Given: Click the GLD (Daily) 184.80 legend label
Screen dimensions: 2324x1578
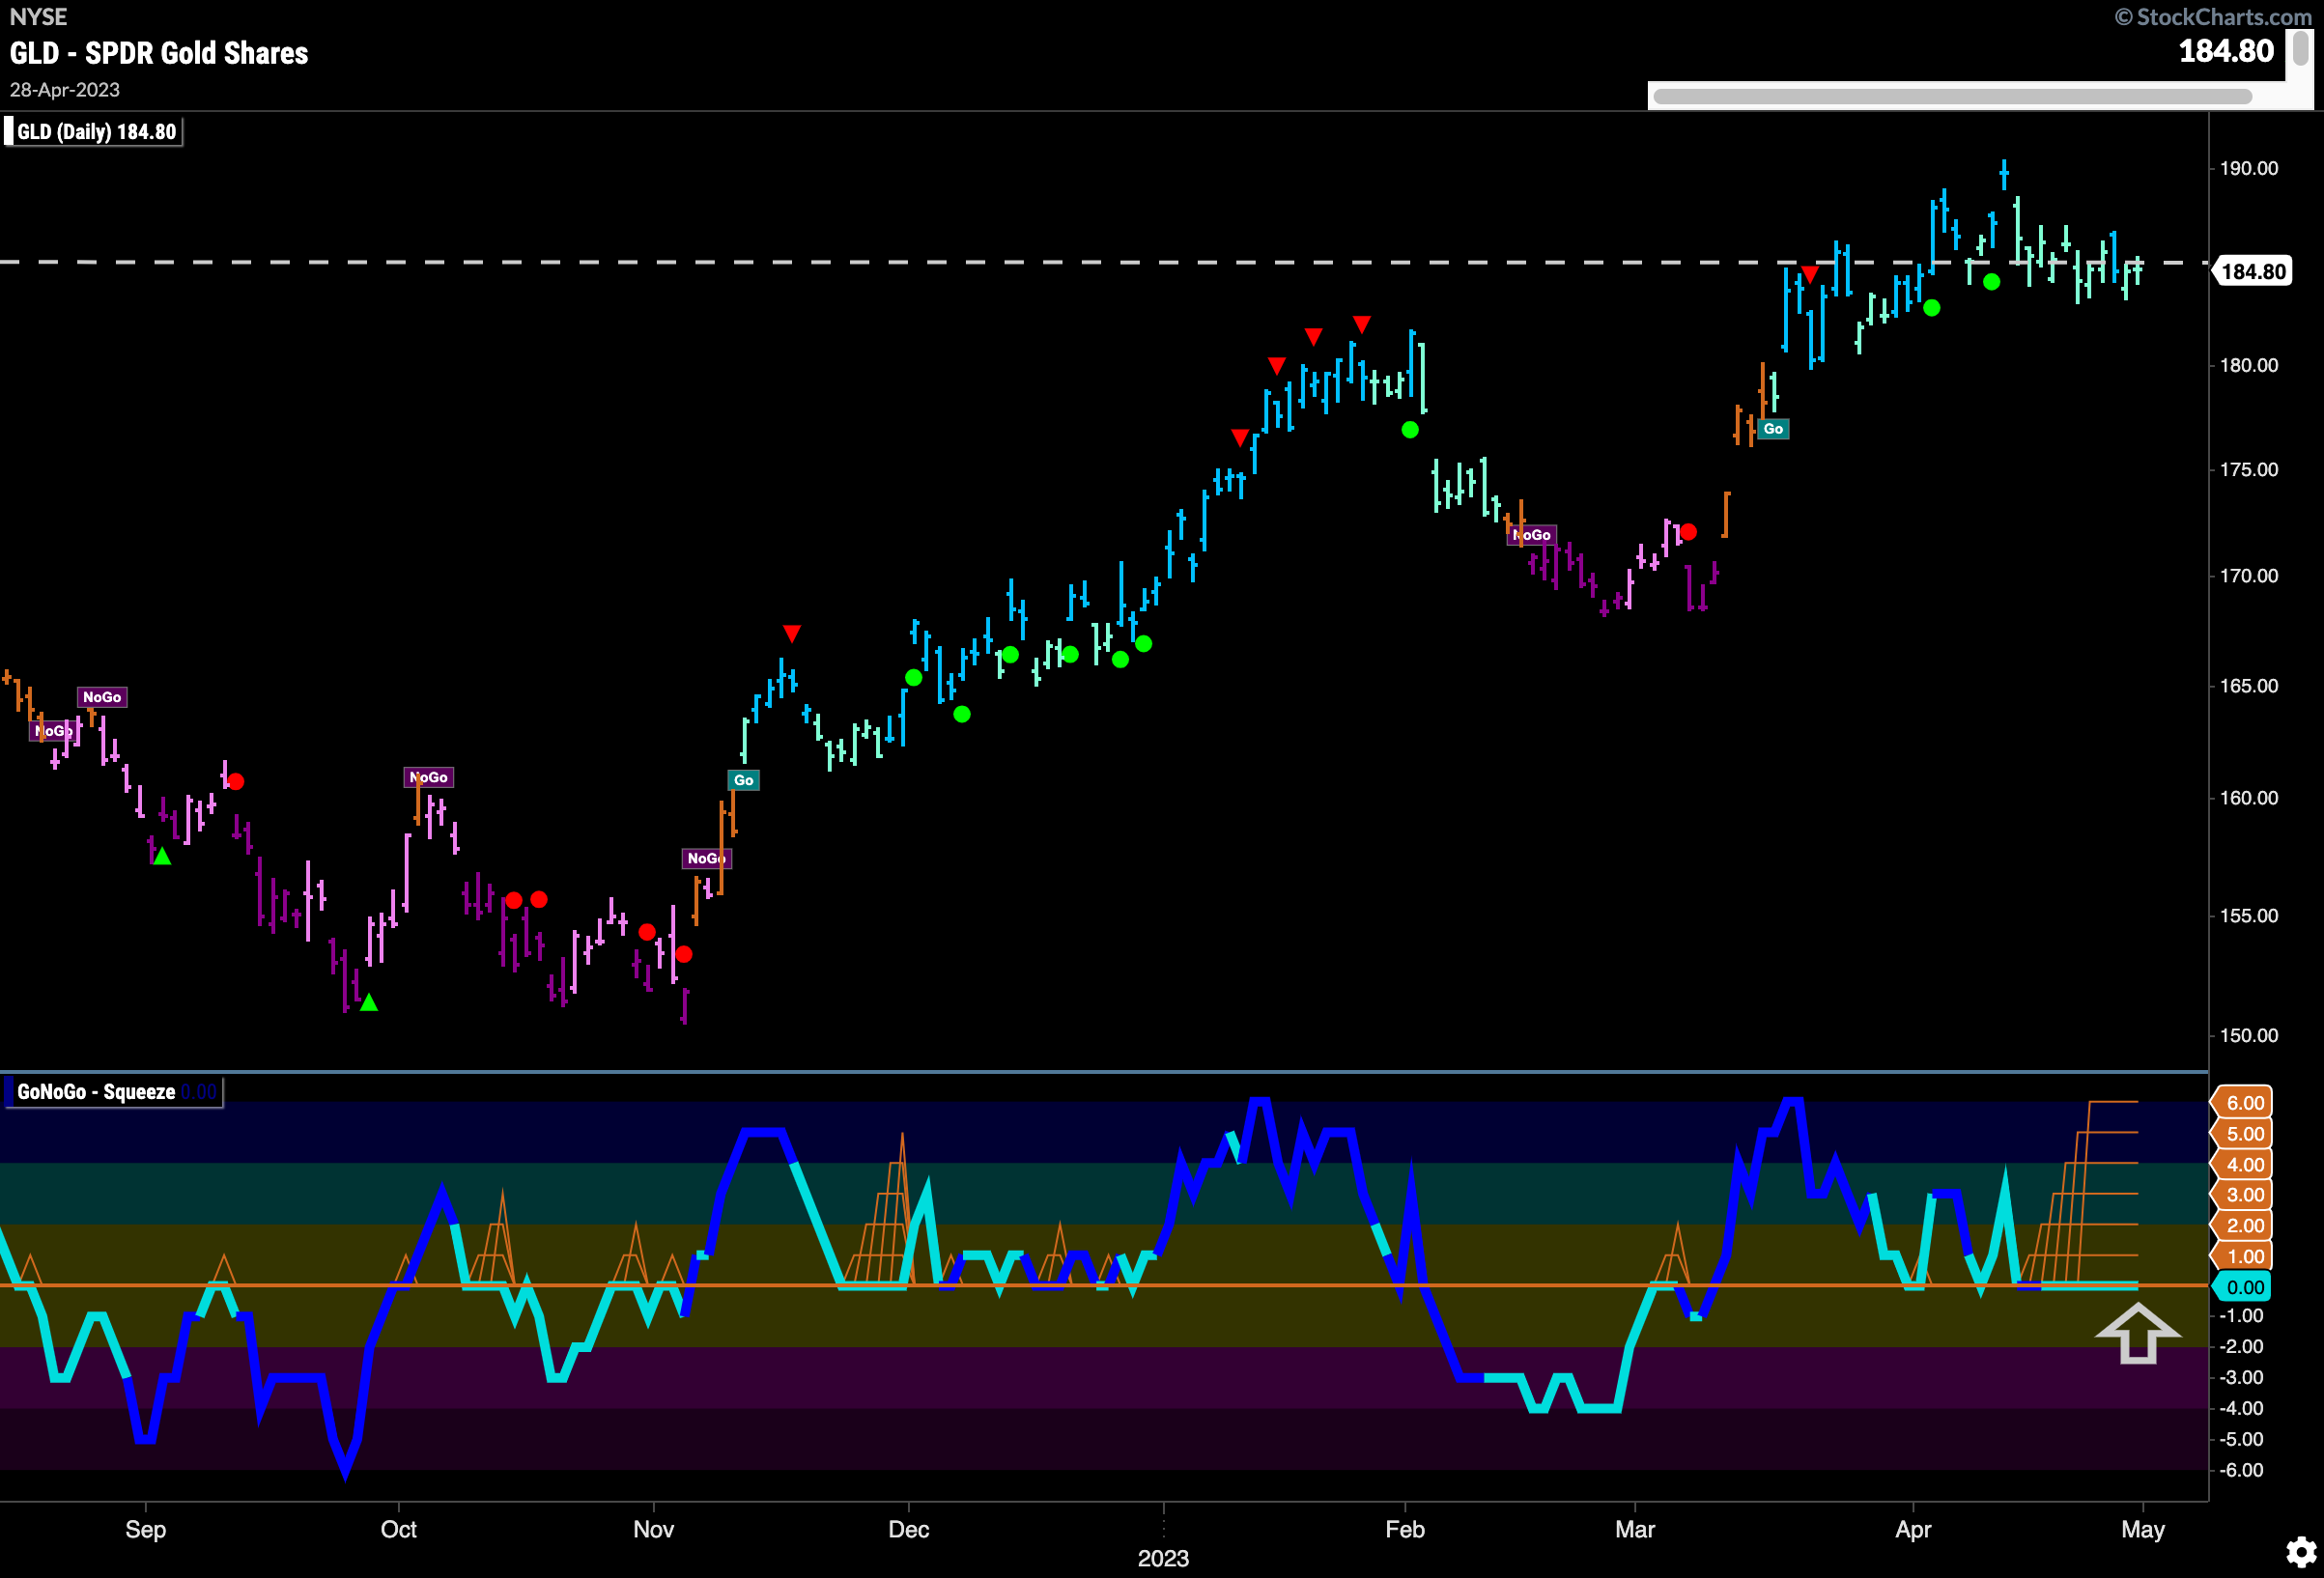Looking at the screenshot, I should pyautogui.click(x=96, y=132).
